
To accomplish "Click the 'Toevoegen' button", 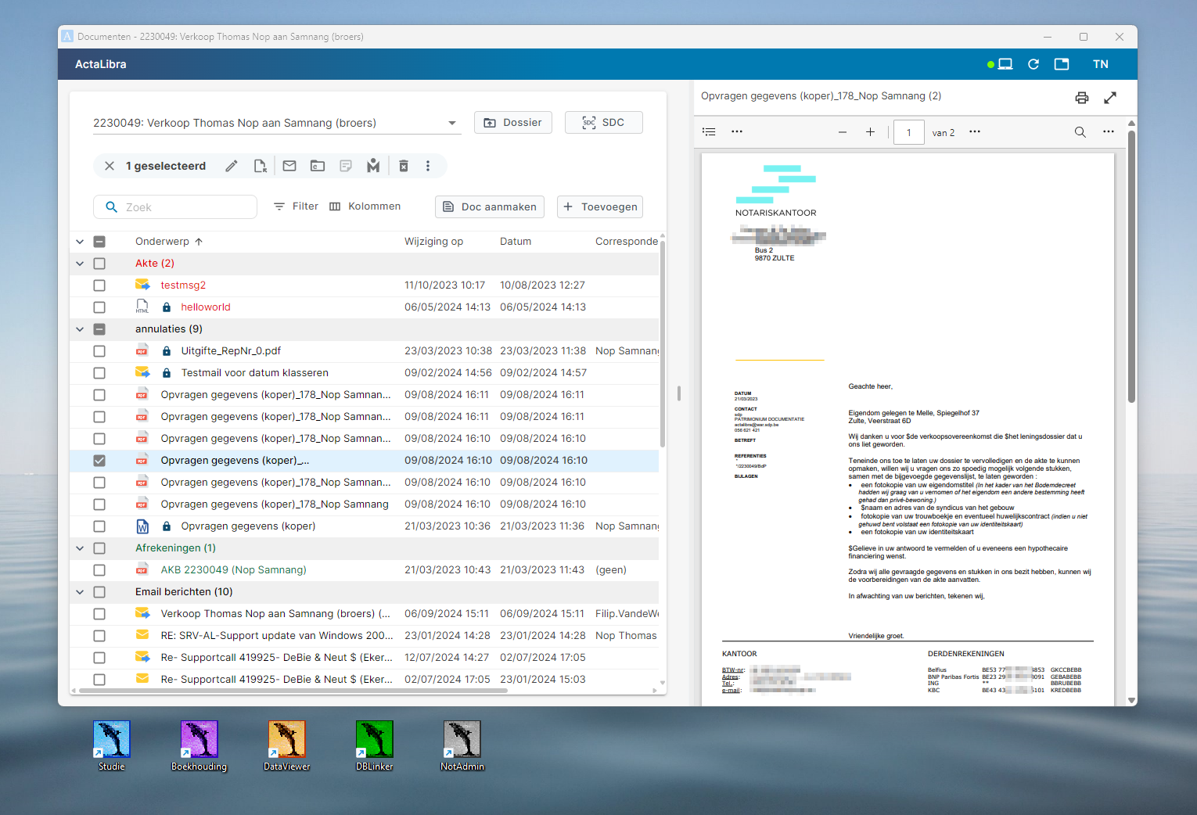I will 600,207.
